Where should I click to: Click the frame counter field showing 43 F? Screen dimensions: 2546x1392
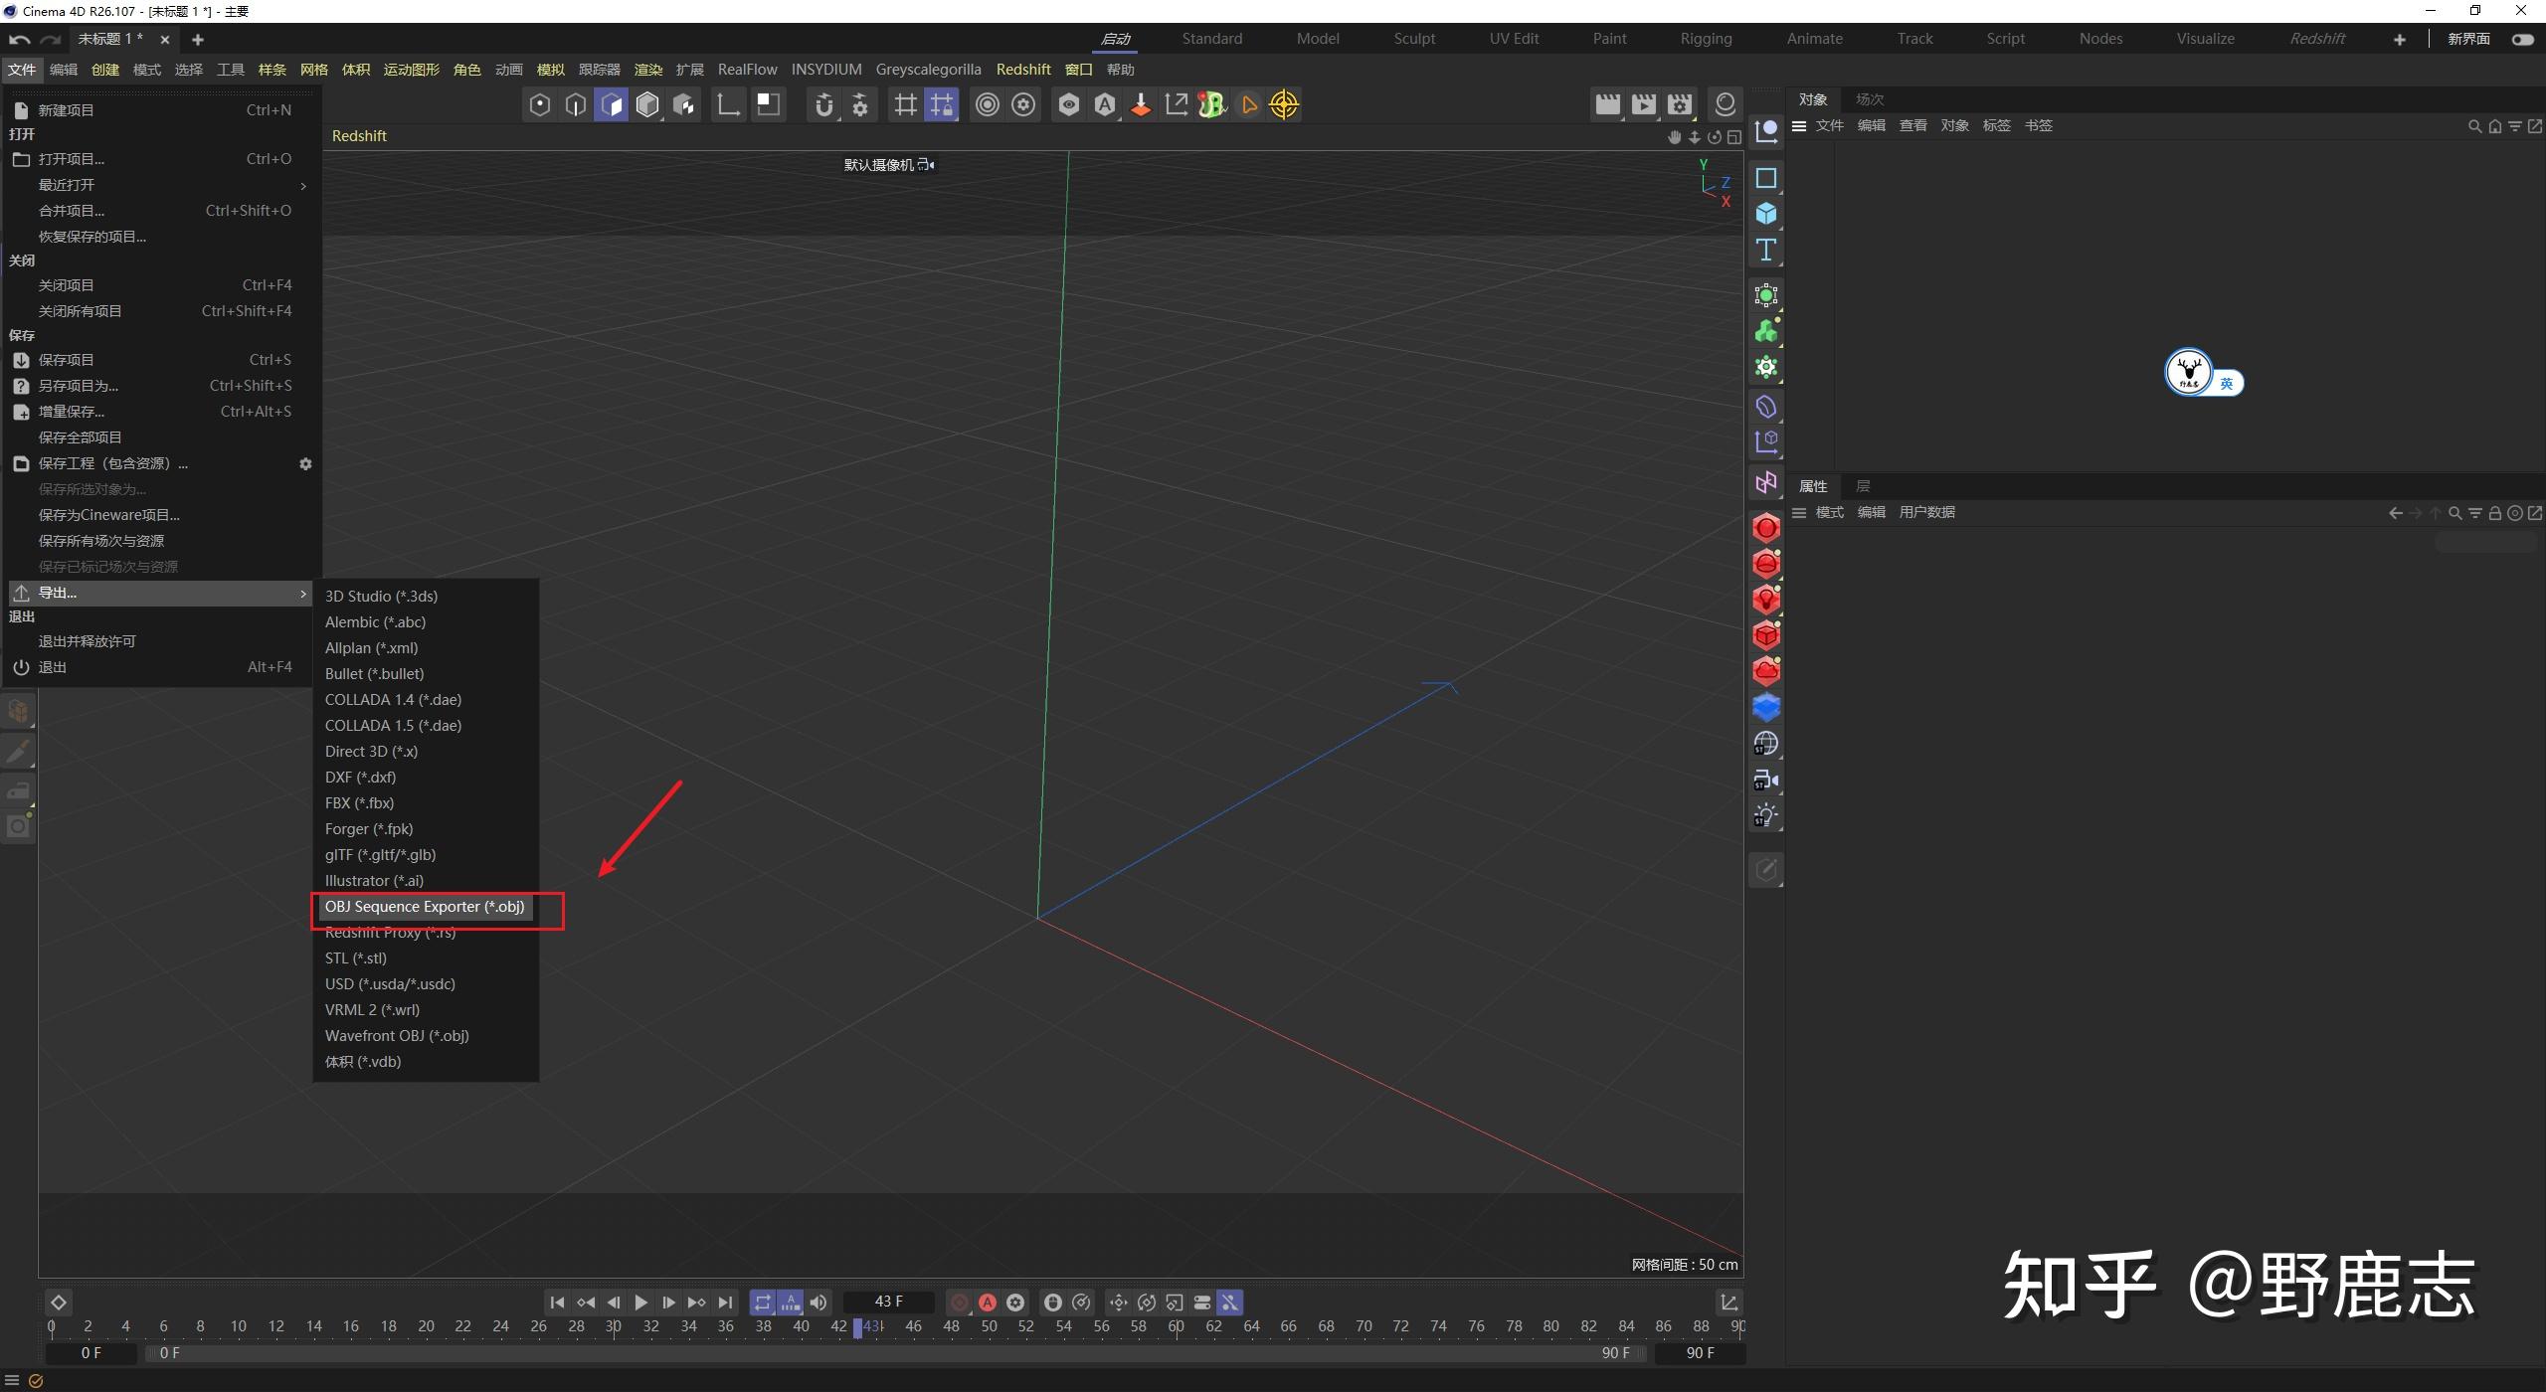point(888,1302)
